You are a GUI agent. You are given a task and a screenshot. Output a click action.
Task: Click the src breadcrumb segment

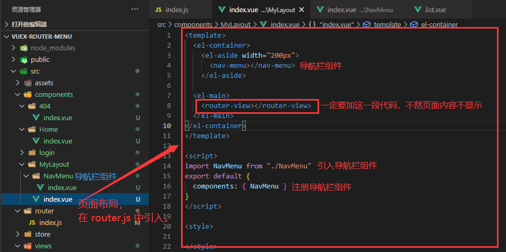(x=161, y=24)
